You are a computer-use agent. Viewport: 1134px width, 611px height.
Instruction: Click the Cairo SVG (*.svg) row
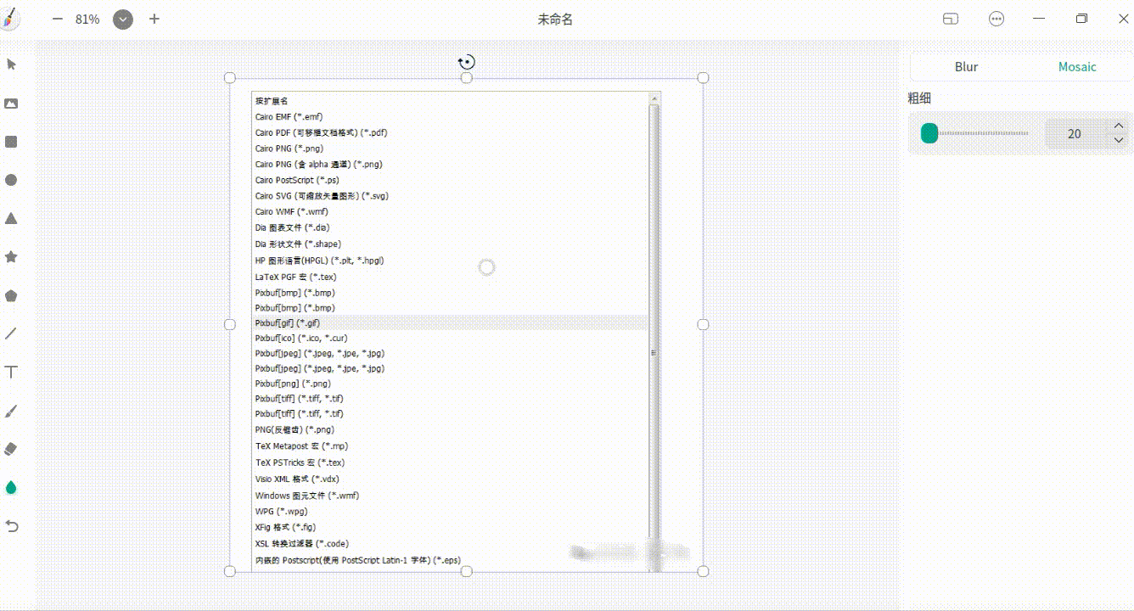pyautogui.click(x=451, y=196)
